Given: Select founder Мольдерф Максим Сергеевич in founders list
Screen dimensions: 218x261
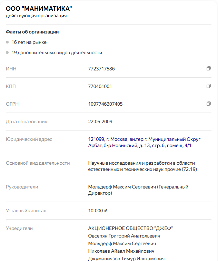Looking at the screenshot, I should 122,243.
